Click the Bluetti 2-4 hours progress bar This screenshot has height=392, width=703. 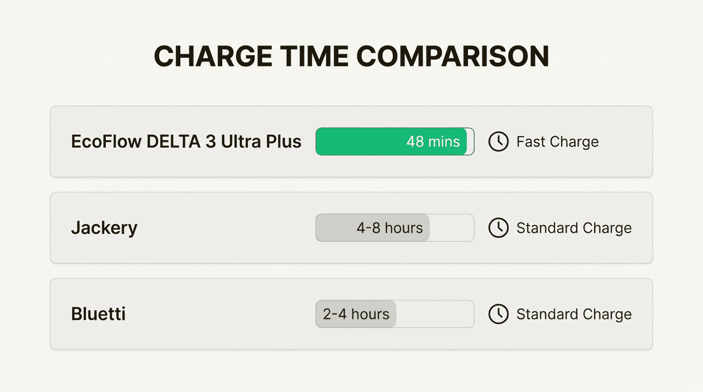coord(356,314)
